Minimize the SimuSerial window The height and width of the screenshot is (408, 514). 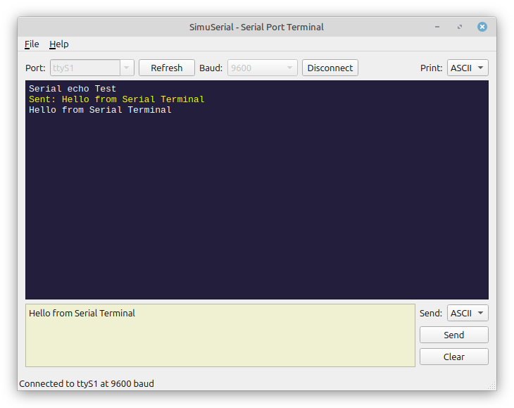click(x=437, y=27)
